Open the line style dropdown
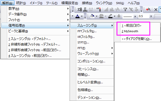161x101 pixels. pyautogui.click(x=135, y=16)
